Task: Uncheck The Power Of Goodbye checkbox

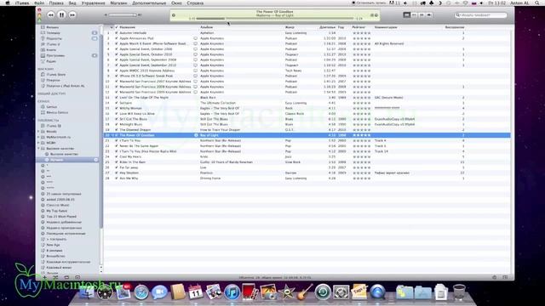Action: (x=116, y=135)
